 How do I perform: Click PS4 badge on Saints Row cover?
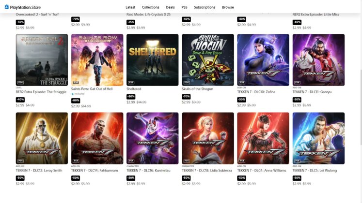tap(76, 82)
